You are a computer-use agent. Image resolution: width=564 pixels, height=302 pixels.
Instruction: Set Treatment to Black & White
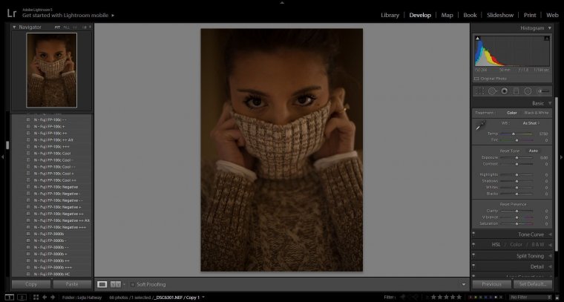tap(536, 113)
